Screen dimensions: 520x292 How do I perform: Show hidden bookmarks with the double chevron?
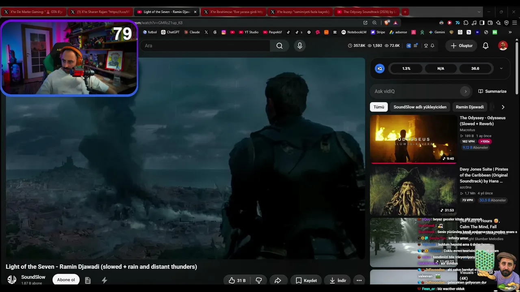pos(510,32)
